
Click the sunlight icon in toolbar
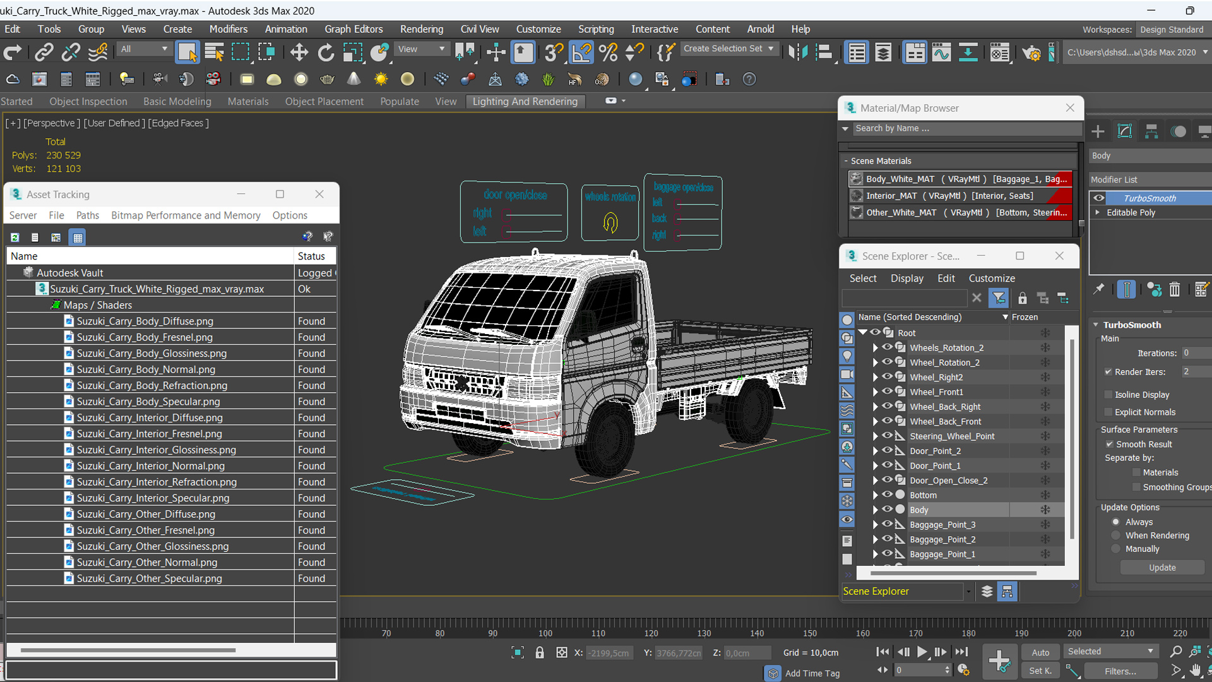tap(381, 79)
